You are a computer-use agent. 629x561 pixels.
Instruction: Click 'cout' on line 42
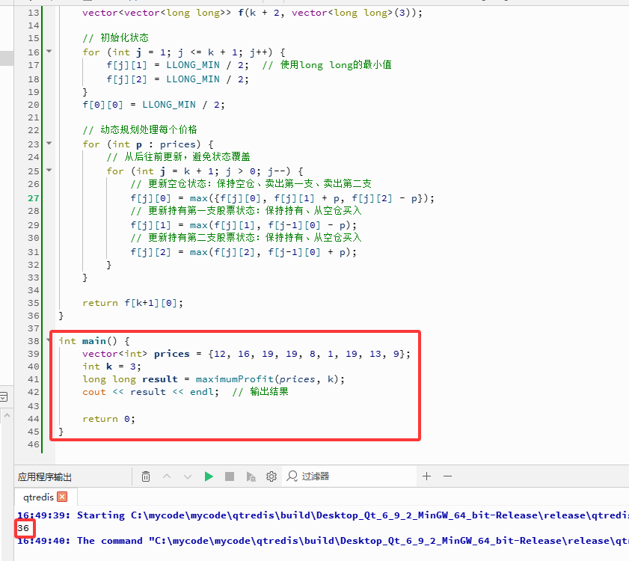[x=94, y=392]
